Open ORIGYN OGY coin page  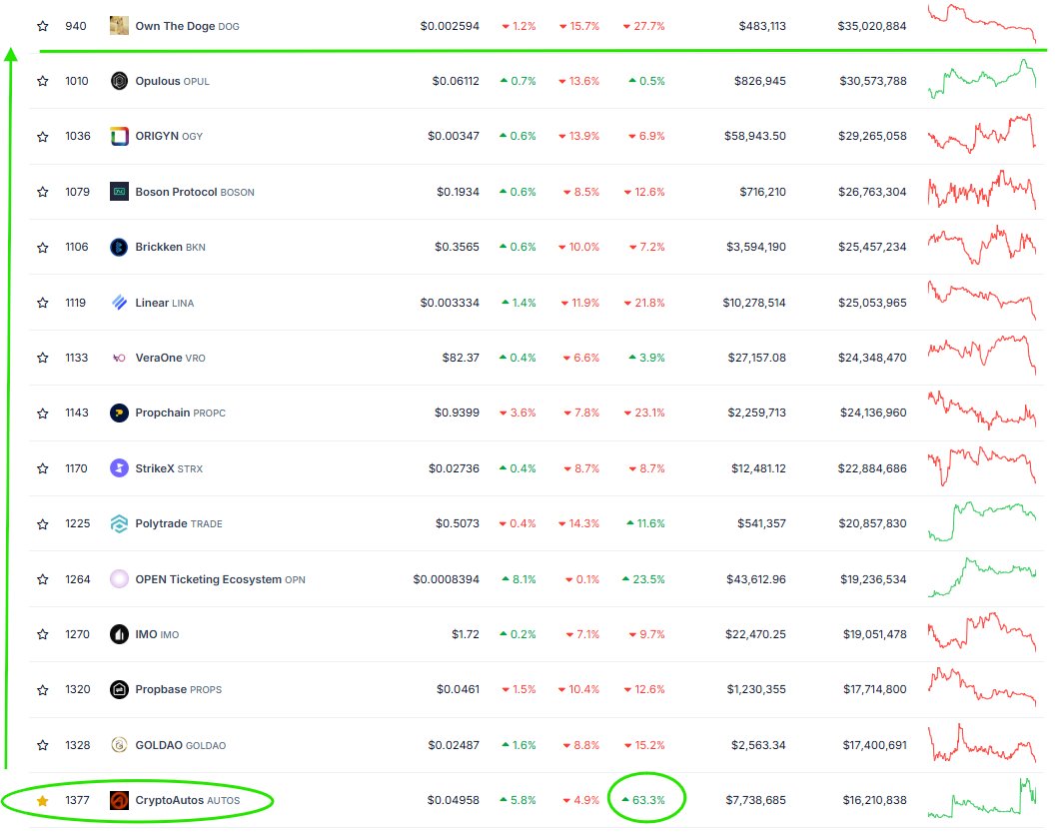[x=169, y=136]
